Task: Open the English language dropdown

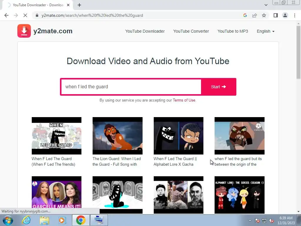Action: [x=265, y=31]
